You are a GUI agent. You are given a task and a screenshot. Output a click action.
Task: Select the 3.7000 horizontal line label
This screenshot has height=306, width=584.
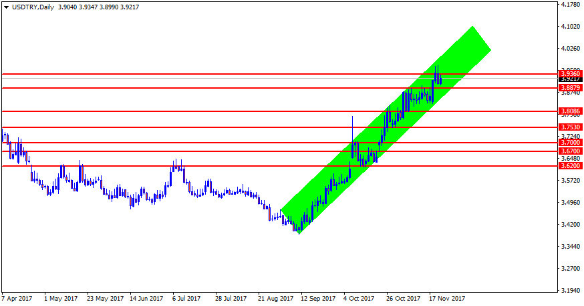tap(569, 143)
